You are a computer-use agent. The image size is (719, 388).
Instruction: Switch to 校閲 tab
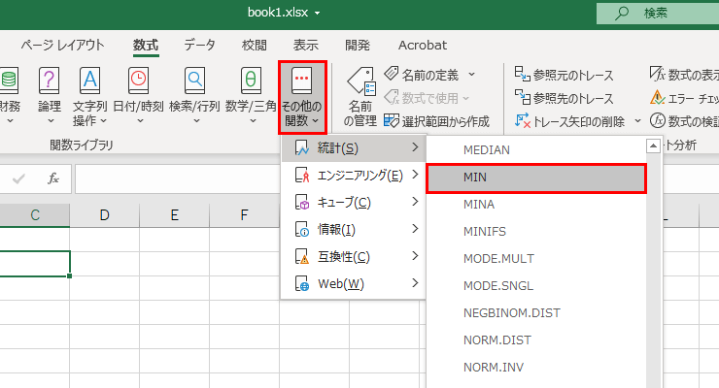255,45
